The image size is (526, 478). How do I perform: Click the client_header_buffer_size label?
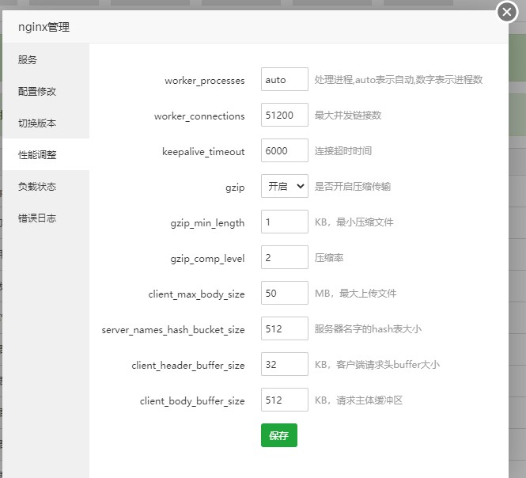pos(188,366)
